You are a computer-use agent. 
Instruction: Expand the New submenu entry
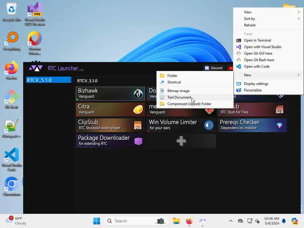click(268, 75)
